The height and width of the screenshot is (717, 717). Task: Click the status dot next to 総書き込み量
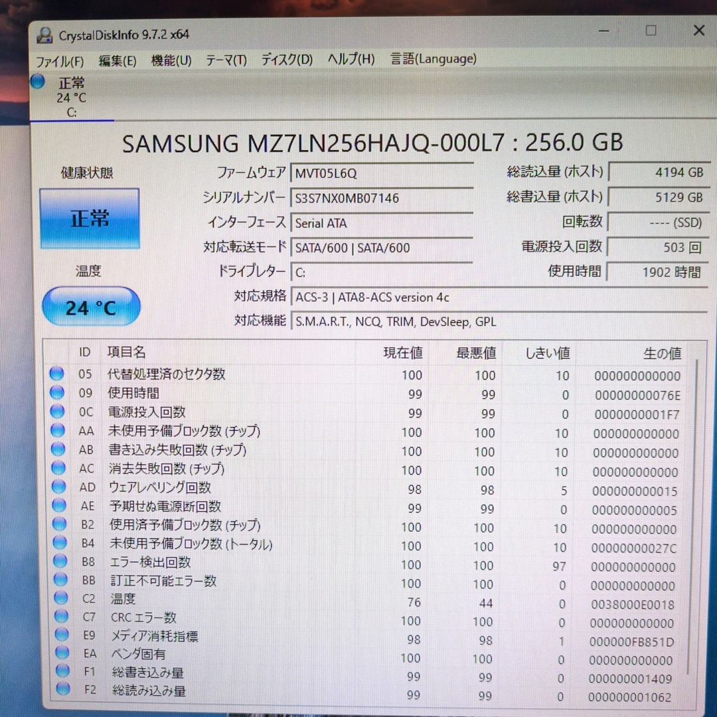click(x=62, y=671)
